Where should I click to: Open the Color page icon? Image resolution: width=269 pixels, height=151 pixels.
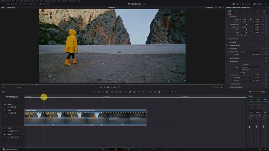[x=141, y=149]
